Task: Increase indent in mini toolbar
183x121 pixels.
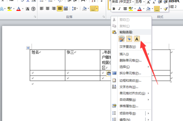Action: point(166,2)
